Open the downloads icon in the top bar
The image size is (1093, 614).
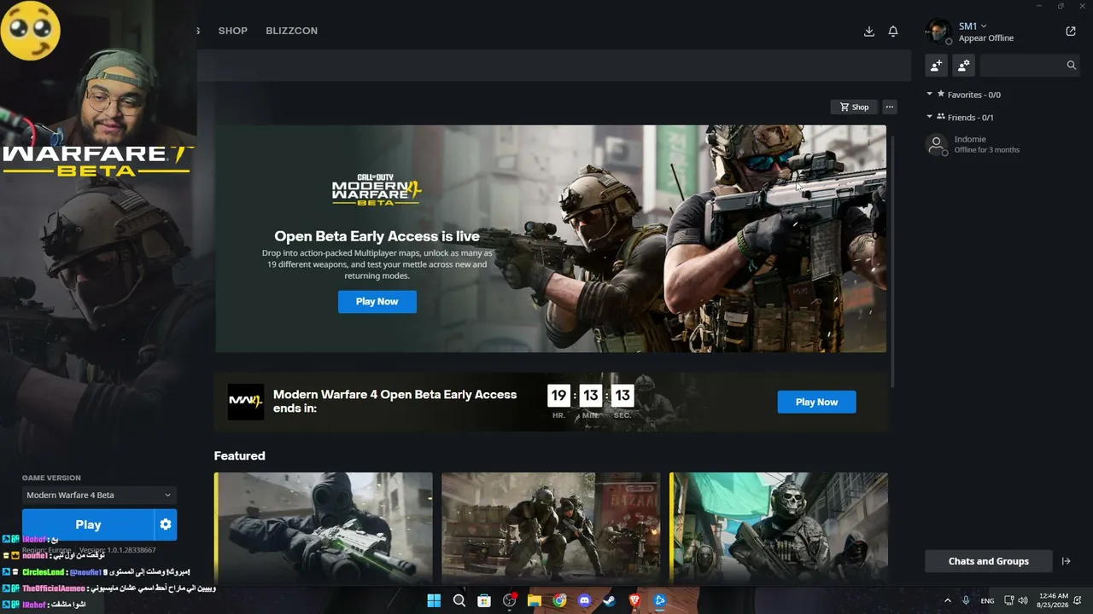pos(869,31)
